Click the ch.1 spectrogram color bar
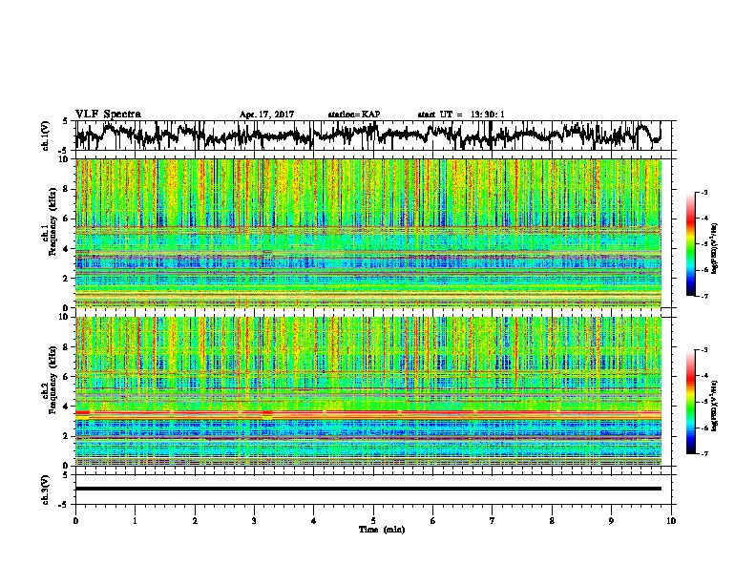Screen dimensions: 756x584 click(691, 244)
